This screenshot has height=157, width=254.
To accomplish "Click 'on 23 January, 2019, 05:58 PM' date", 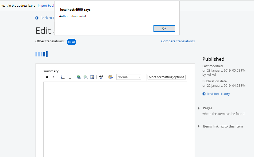I will coord(224,70).
